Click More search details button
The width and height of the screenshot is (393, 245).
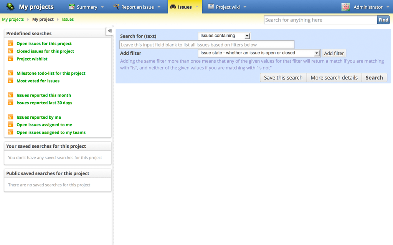coord(334,78)
